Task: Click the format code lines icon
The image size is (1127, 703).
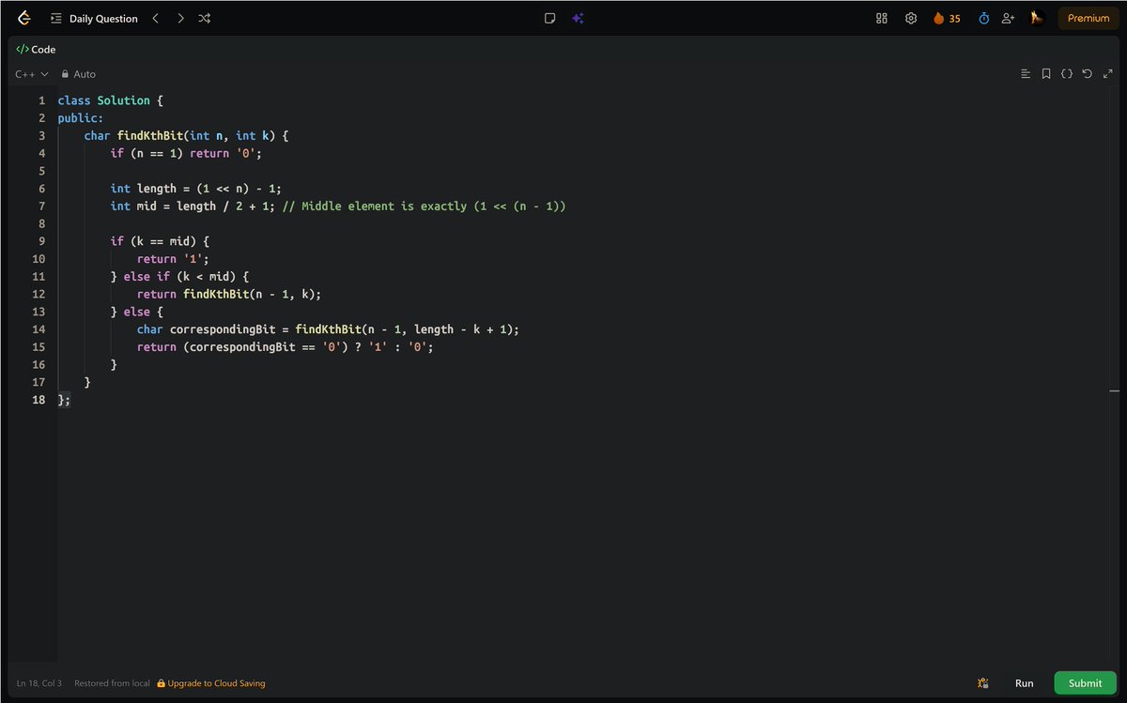Action: point(1026,74)
